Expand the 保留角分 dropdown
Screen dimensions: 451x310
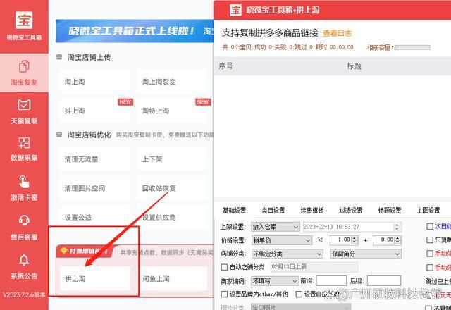[366, 254]
